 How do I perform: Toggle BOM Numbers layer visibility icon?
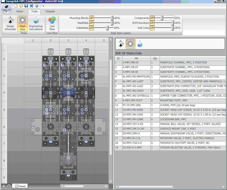152,23
